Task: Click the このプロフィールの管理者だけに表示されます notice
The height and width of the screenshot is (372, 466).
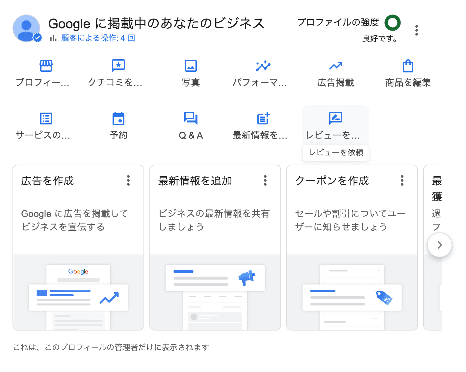Action: [x=111, y=347]
